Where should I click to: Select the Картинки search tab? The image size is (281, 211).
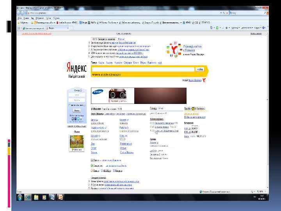[x=152, y=63]
